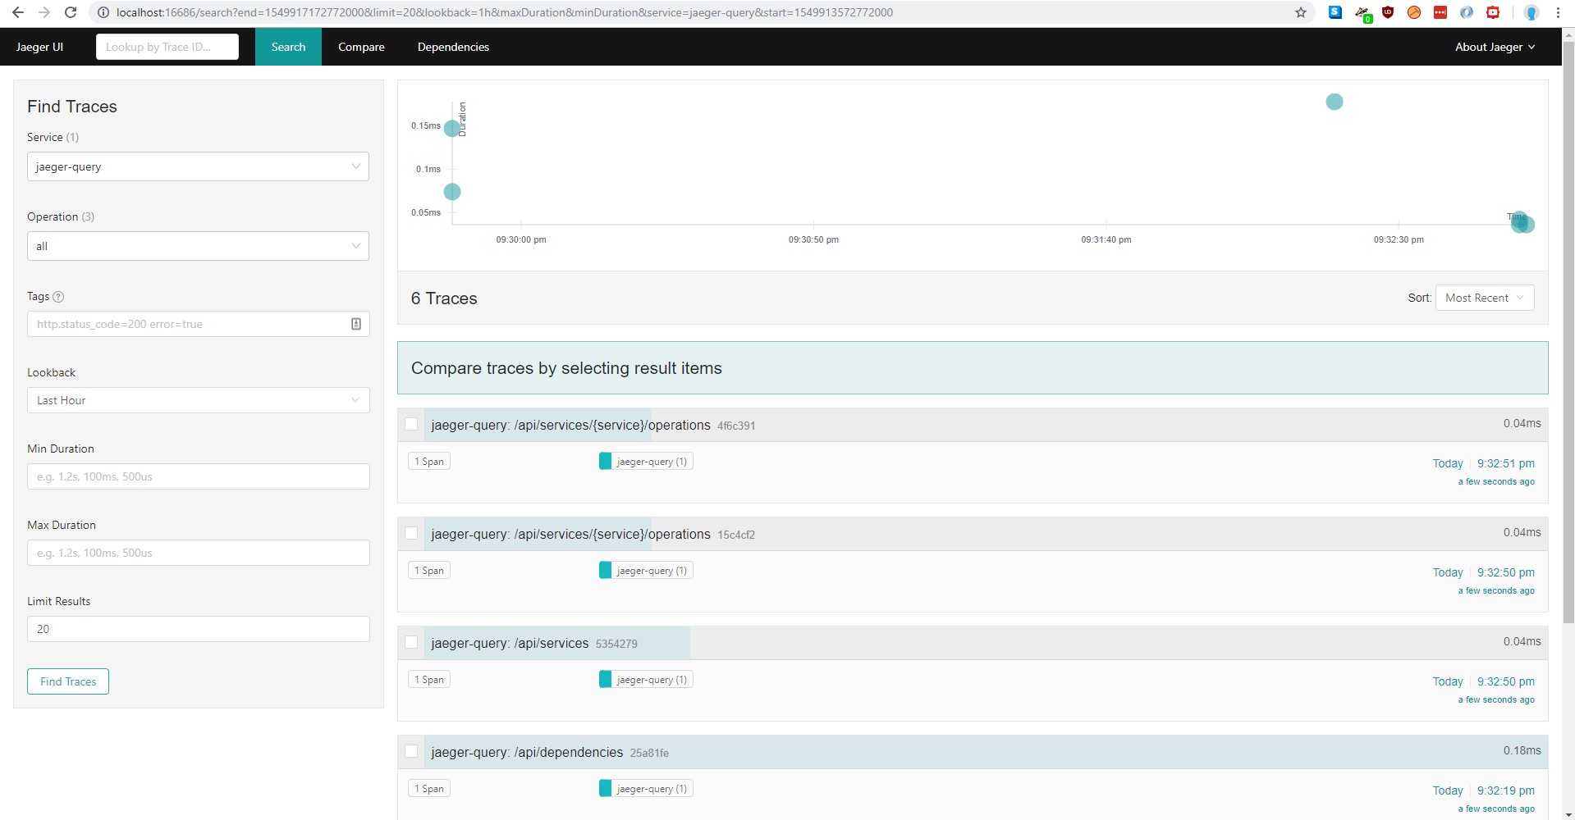Click the icon inside the Tags field

356,324
